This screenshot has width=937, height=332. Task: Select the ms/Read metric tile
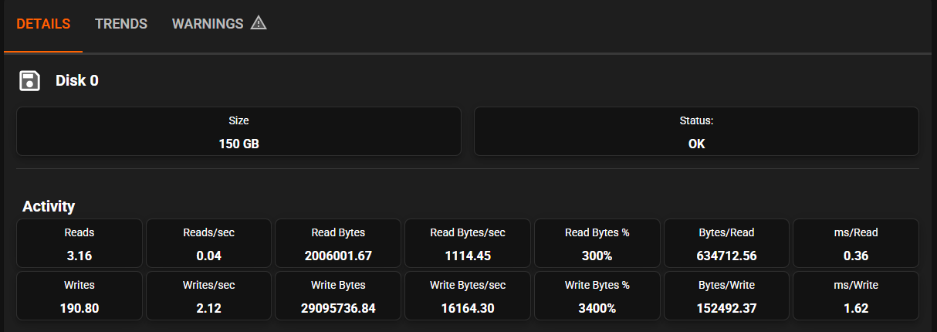tap(856, 243)
